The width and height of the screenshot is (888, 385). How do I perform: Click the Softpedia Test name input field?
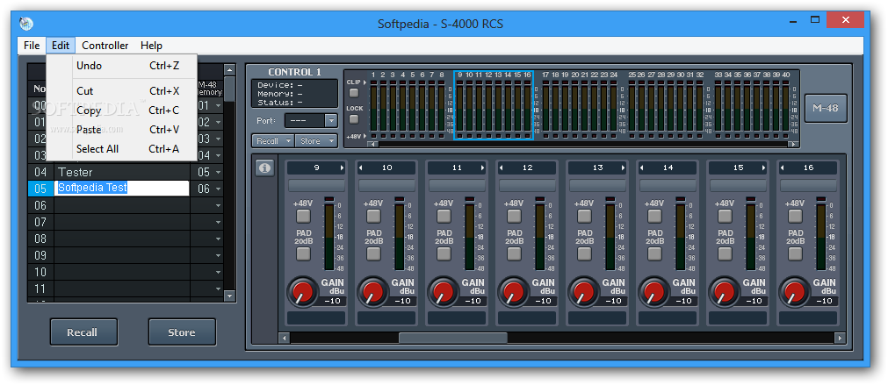(x=122, y=189)
